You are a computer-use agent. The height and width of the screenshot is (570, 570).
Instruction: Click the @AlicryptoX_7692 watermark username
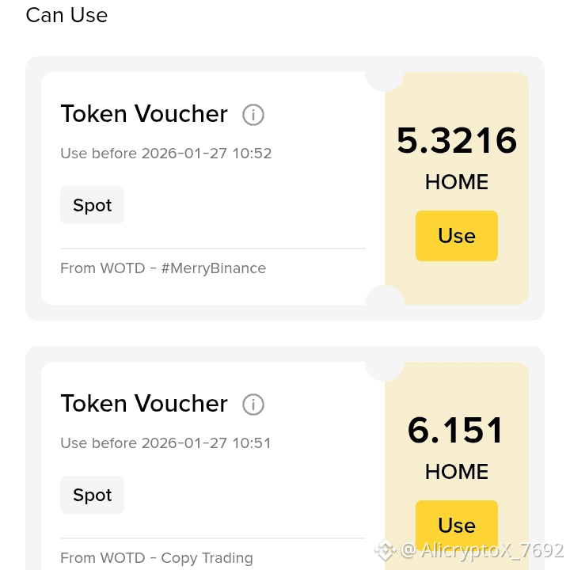[x=482, y=549]
